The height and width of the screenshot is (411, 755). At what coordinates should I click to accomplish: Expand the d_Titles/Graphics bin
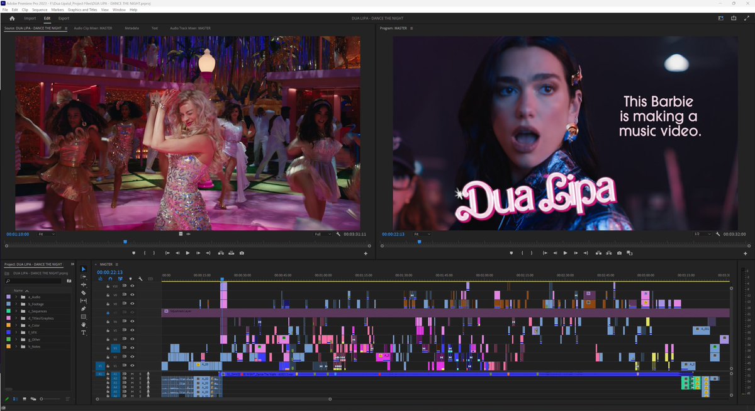click(x=16, y=318)
